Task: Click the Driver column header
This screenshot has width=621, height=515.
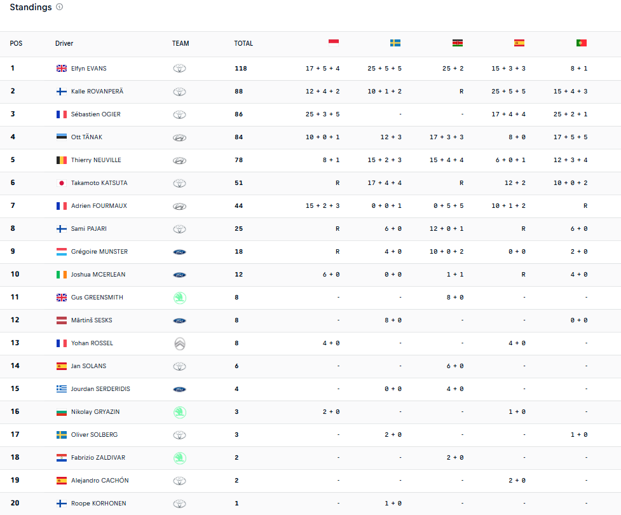Action: point(64,43)
